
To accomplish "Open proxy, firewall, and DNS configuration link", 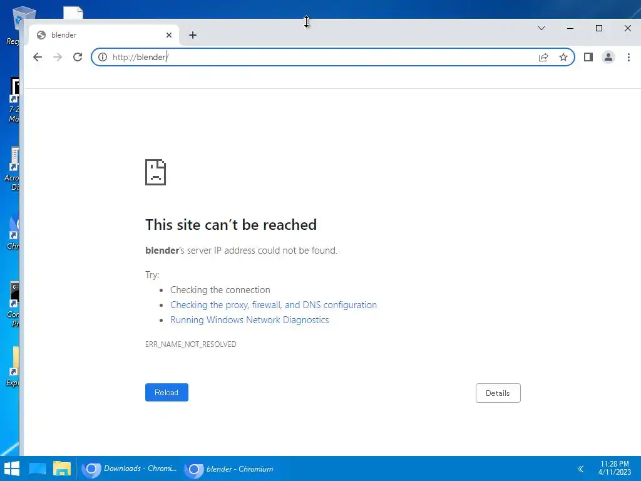I will 274,305.
